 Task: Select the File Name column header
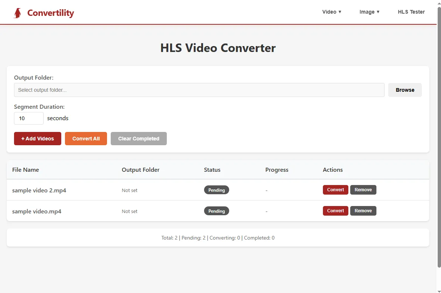pos(25,170)
